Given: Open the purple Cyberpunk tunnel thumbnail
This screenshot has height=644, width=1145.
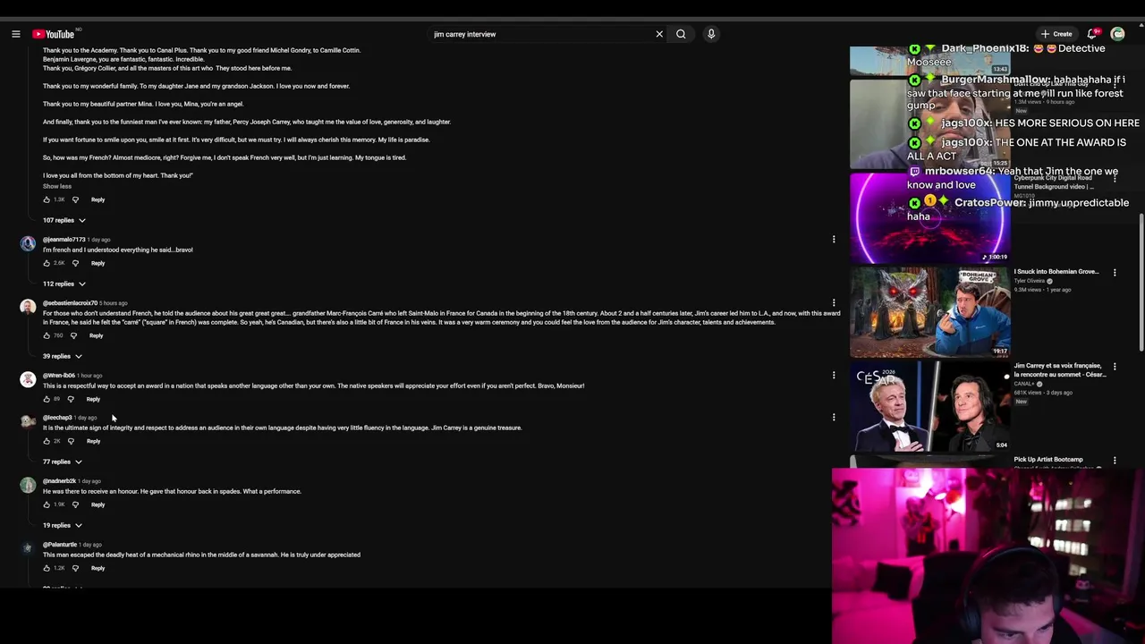Looking at the screenshot, I should click(930, 217).
